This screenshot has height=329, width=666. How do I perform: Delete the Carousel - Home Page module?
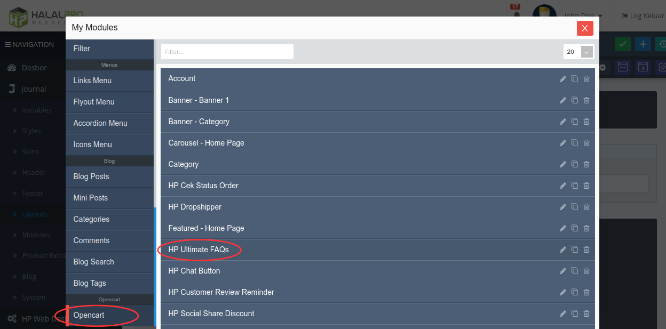[586, 143]
